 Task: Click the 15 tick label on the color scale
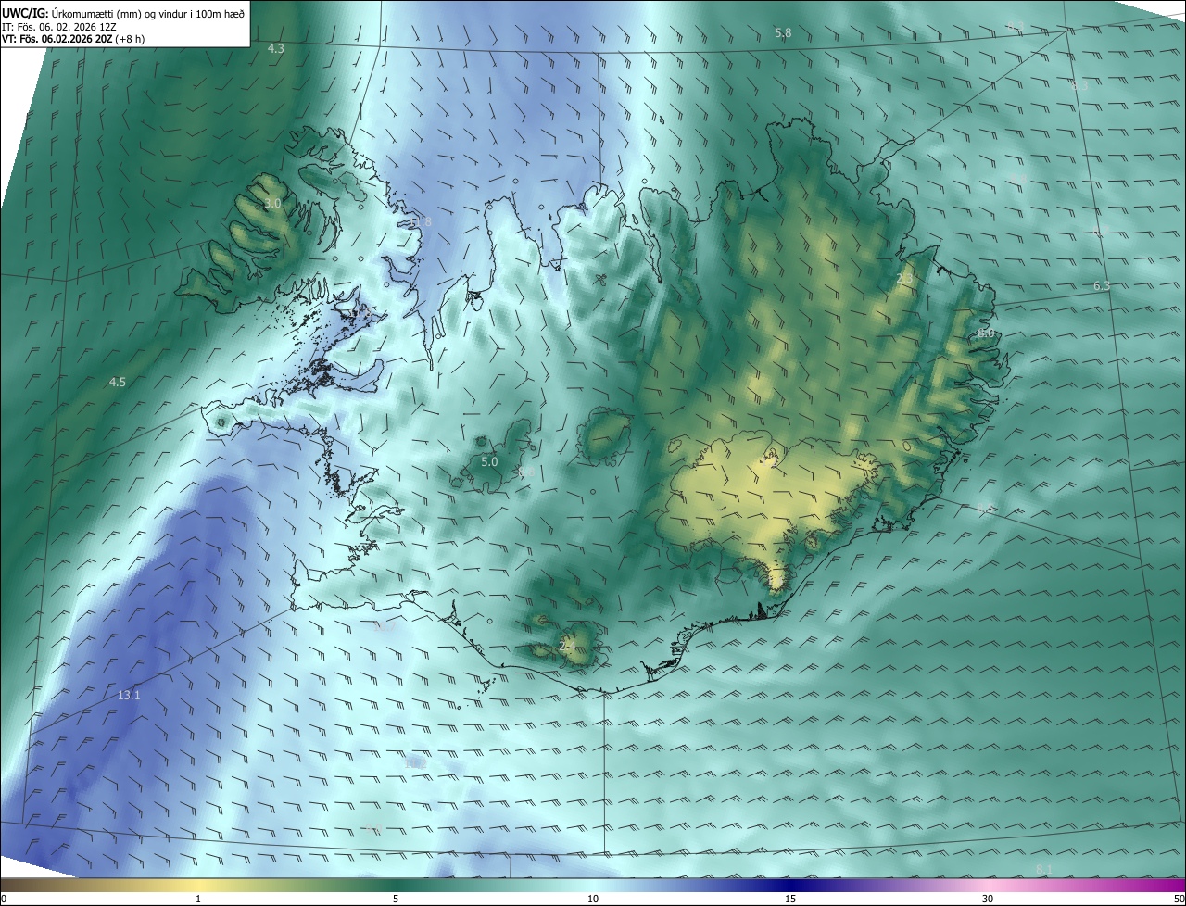point(790,899)
